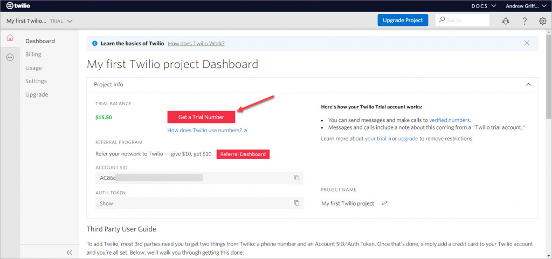Open the home icon in sidebar
Image resolution: width=552 pixels, height=259 pixels.
10,38
